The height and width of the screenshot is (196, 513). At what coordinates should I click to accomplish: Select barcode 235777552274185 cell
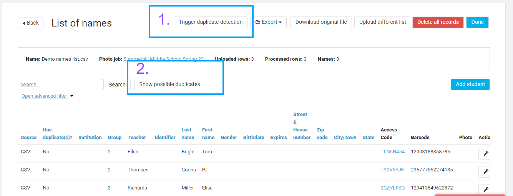pos(432,170)
